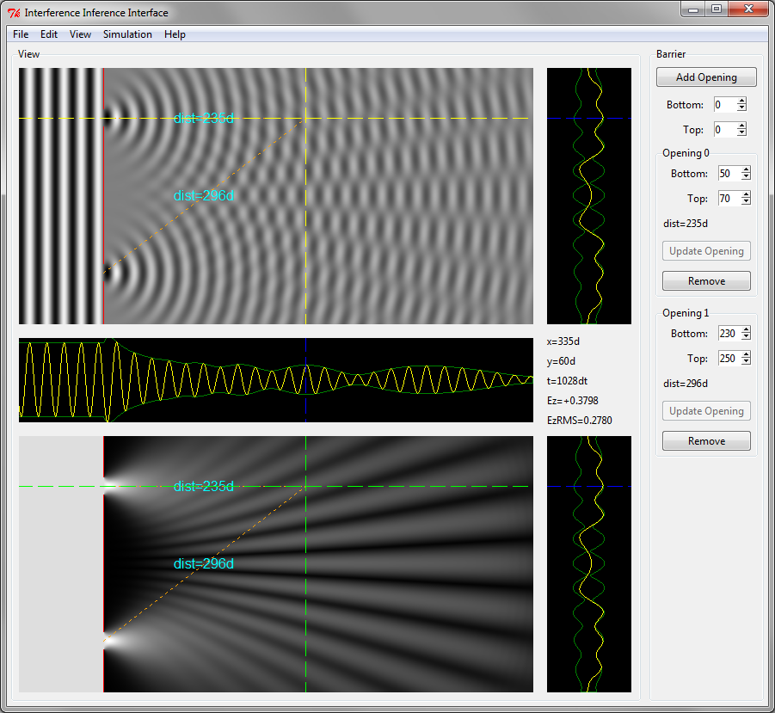
Task: Increase Opening 1 Top with up arrow
Action: pos(747,354)
